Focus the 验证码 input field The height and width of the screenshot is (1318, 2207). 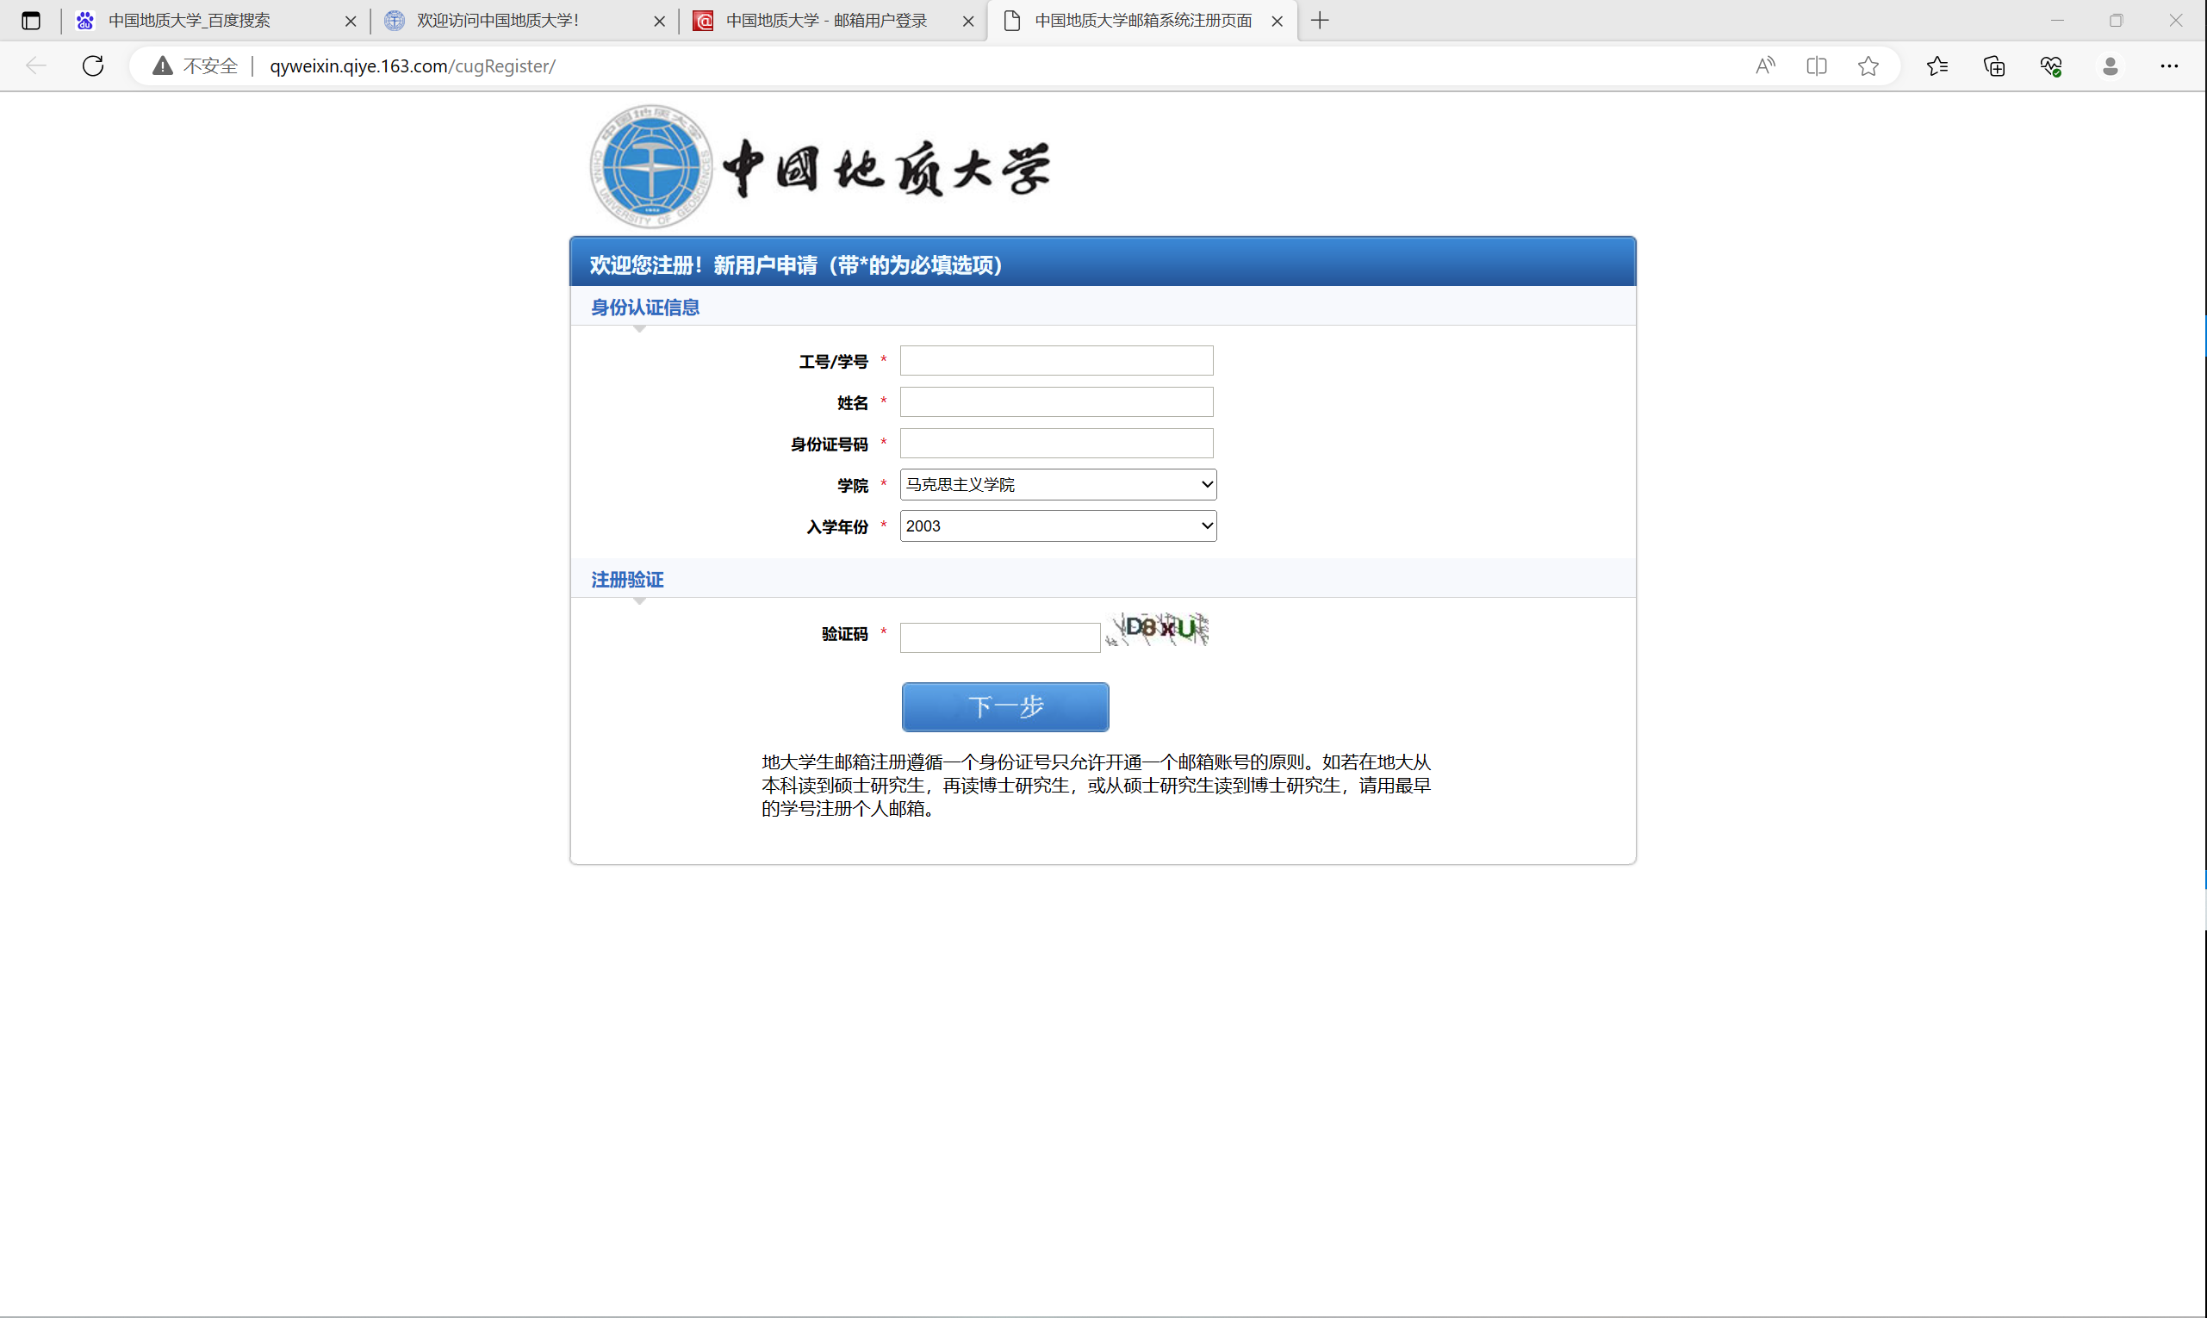point(999,637)
